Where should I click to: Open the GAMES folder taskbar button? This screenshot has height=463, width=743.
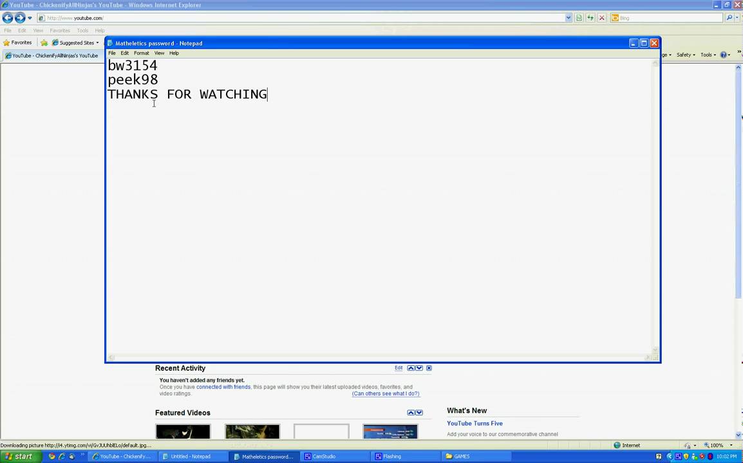[x=476, y=457]
